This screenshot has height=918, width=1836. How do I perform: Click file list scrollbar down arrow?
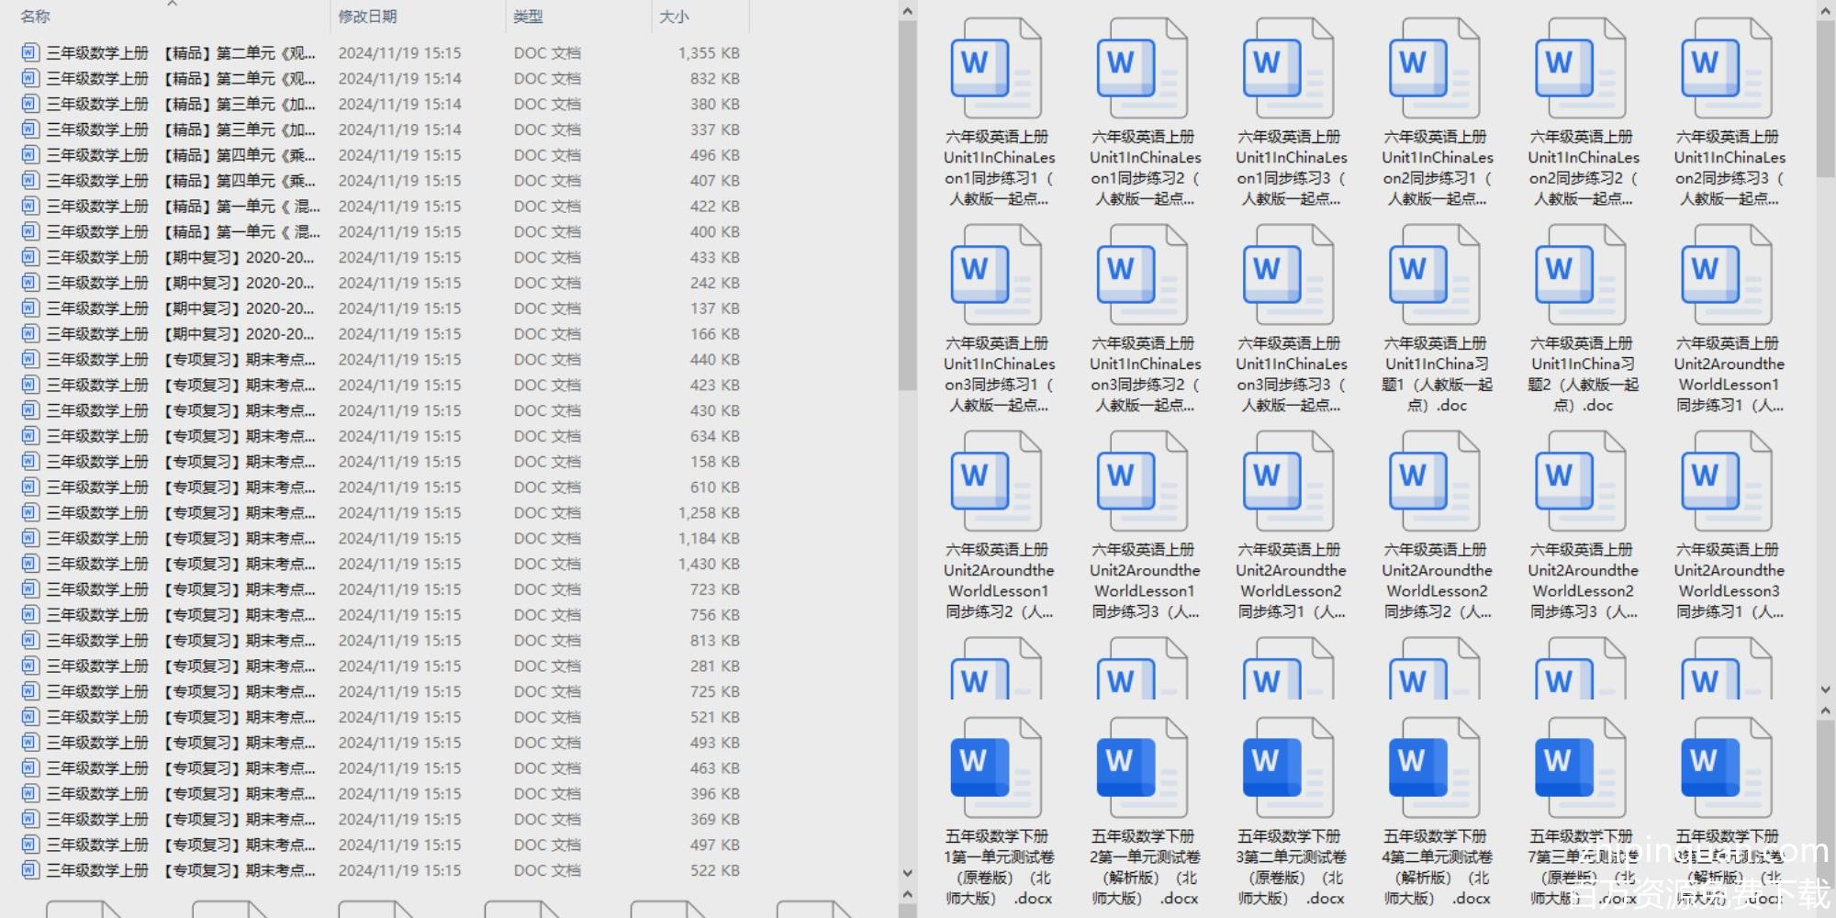click(x=907, y=873)
